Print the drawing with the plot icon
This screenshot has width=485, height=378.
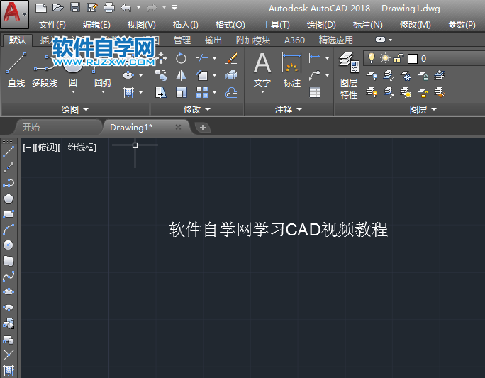(x=109, y=7)
